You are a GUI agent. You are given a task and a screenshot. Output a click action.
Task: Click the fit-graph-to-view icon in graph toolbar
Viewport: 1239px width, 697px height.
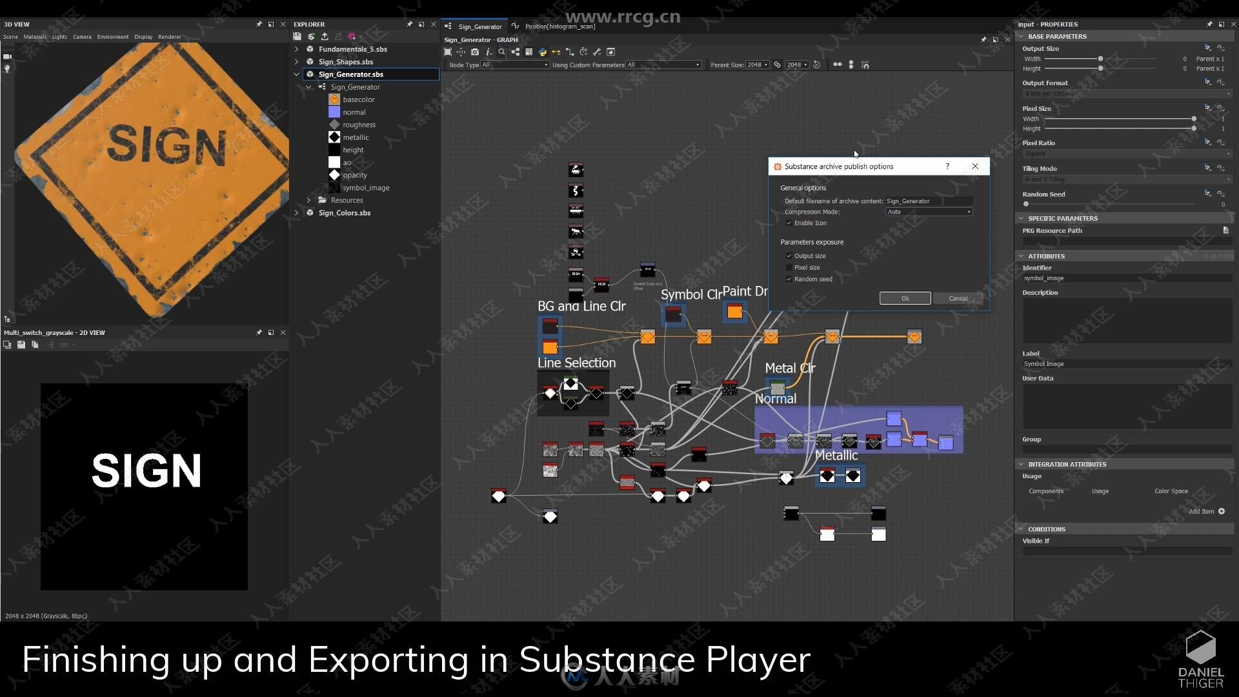tap(448, 52)
